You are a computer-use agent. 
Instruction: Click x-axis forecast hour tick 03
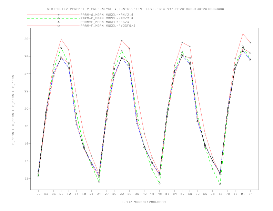(46, 194)
